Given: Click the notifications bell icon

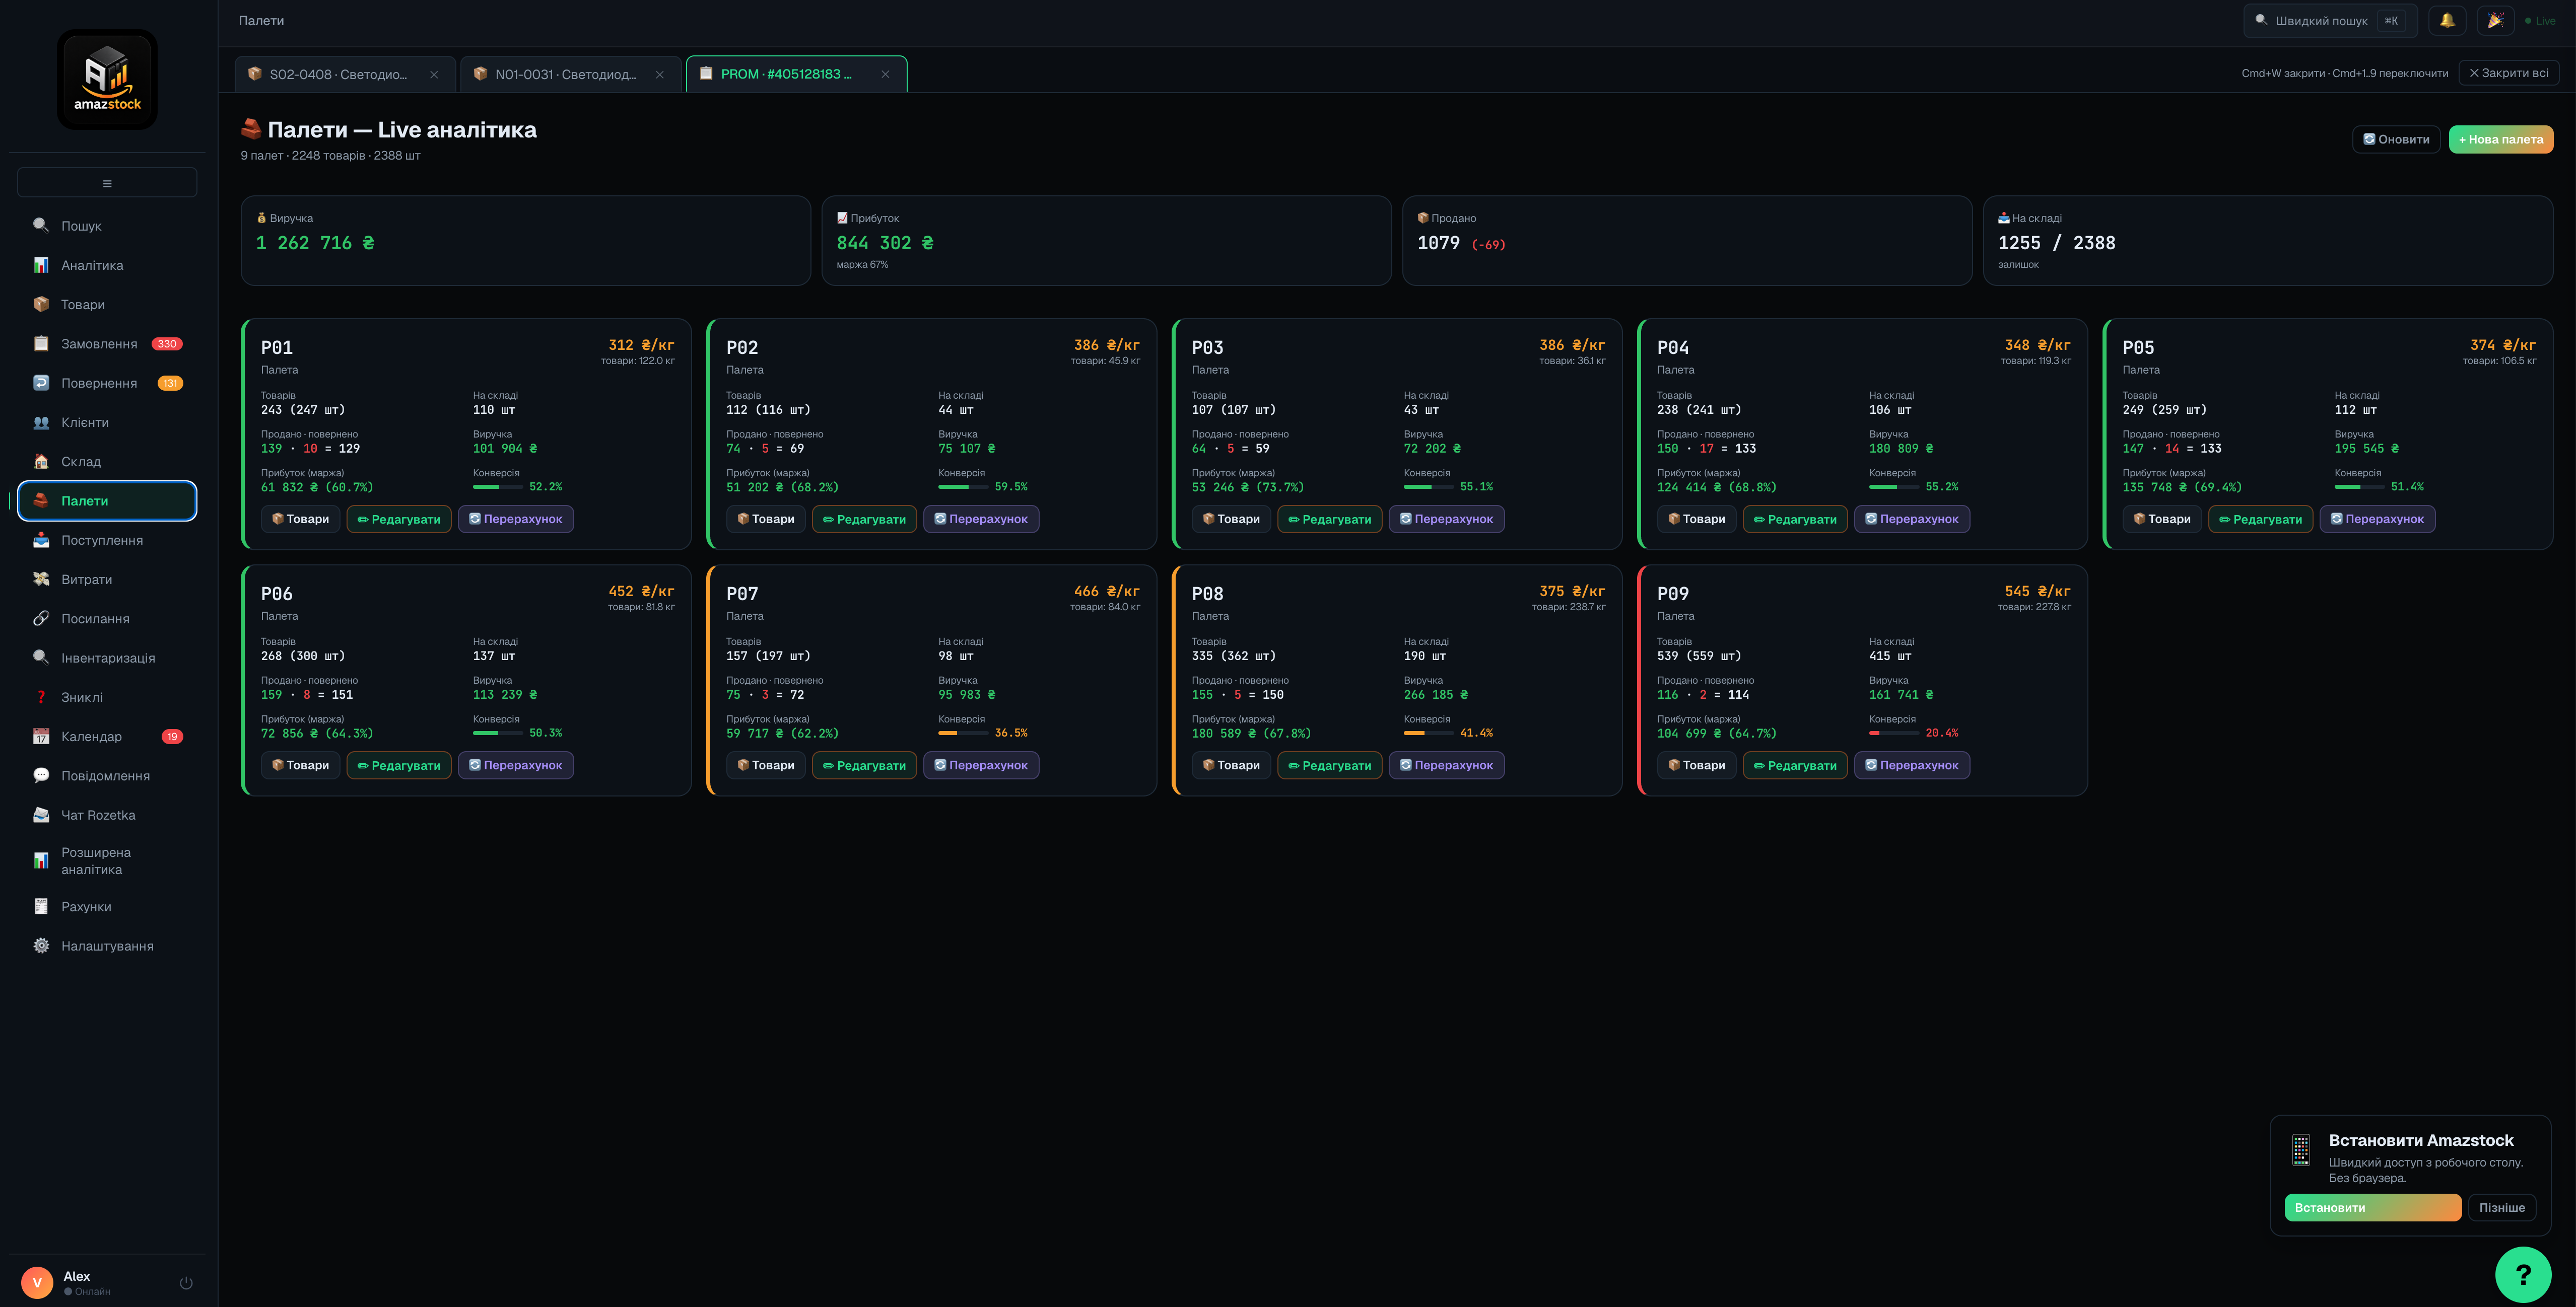Looking at the screenshot, I should (2447, 20).
